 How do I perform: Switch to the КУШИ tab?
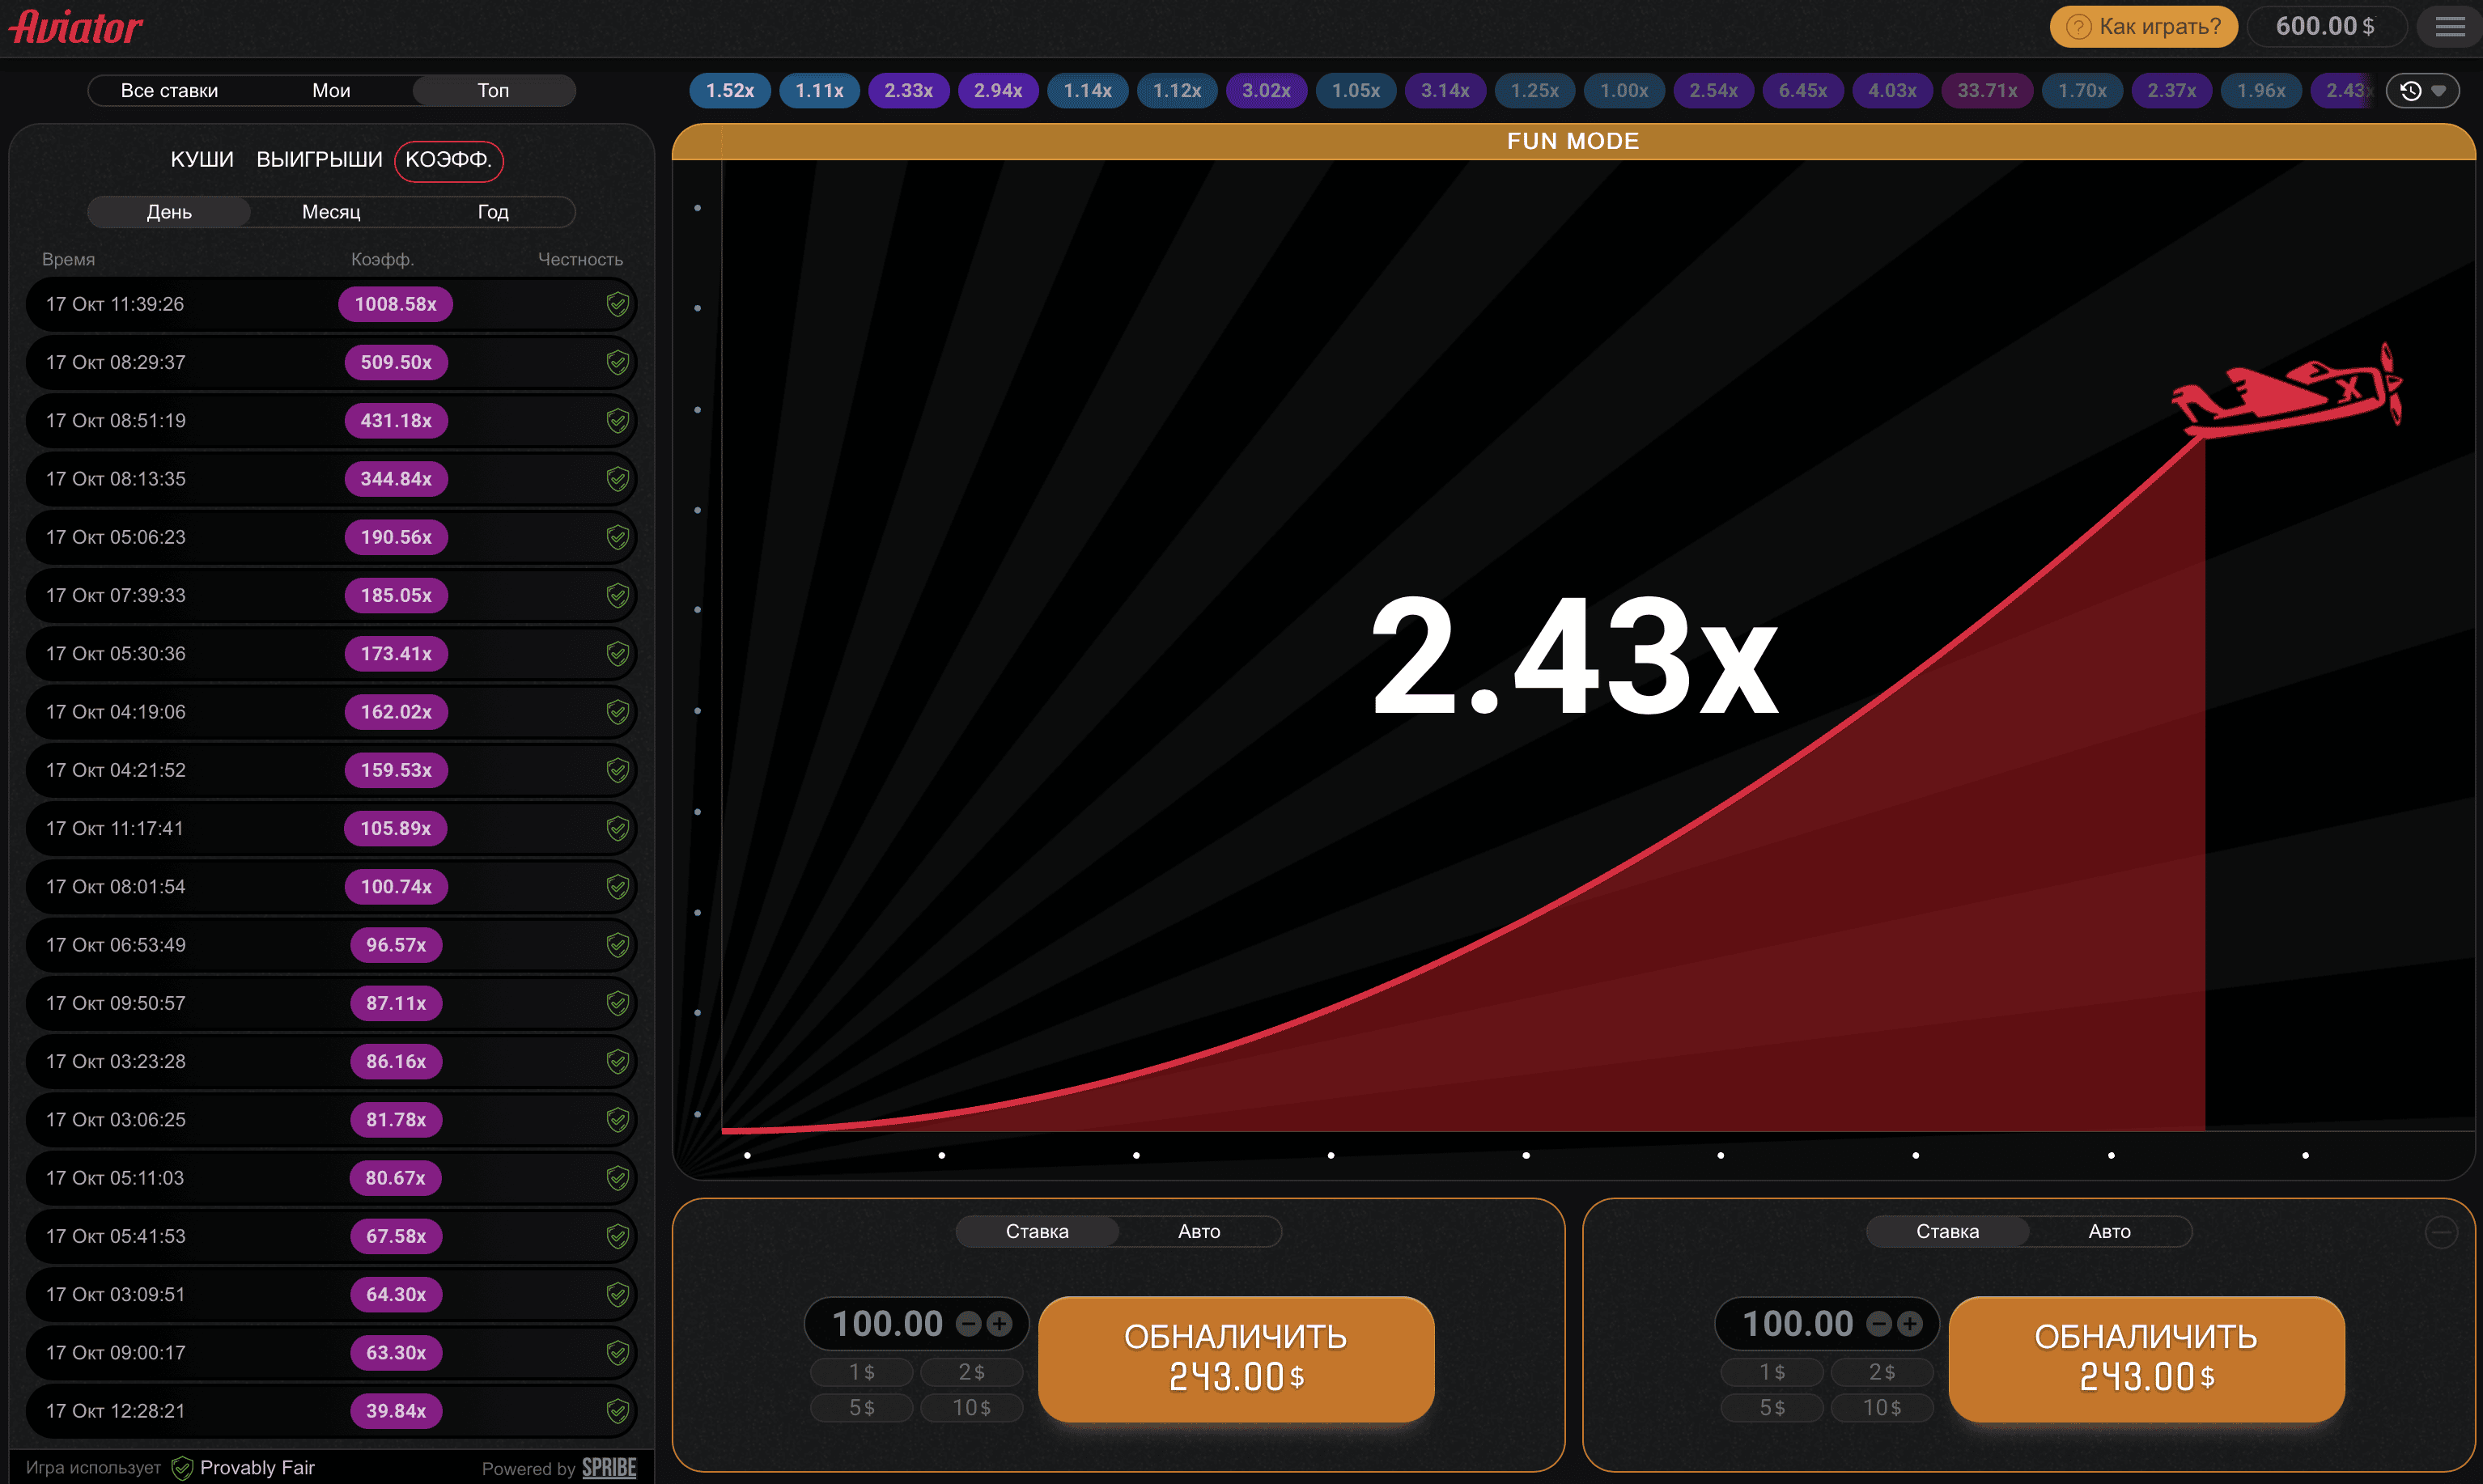point(202,160)
